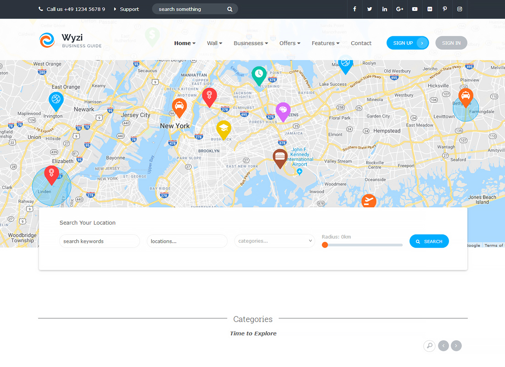Screen dimensions: 505x367
Task: Go to next categories slide
Action: 456,346
